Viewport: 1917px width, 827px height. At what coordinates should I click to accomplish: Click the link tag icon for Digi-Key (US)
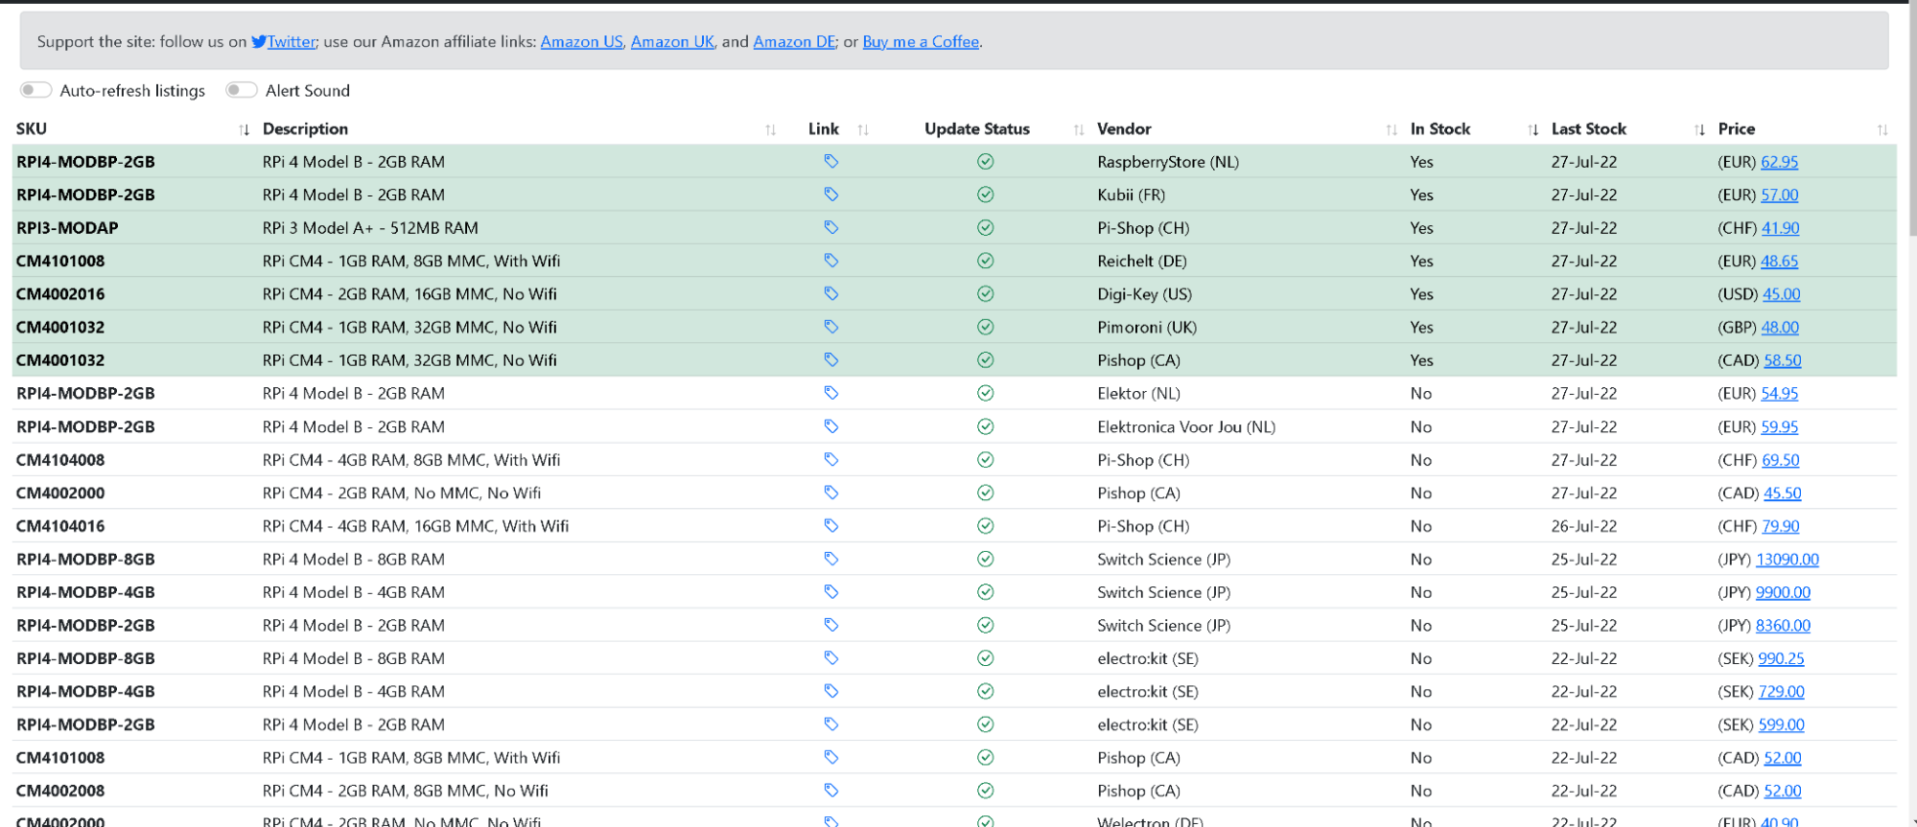830,294
